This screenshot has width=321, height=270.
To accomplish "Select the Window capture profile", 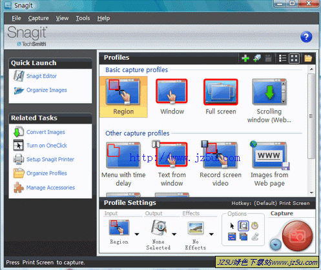I will pyautogui.click(x=172, y=97).
